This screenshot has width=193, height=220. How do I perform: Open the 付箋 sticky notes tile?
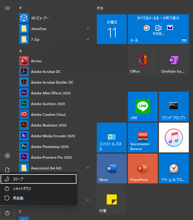tap(112, 199)
